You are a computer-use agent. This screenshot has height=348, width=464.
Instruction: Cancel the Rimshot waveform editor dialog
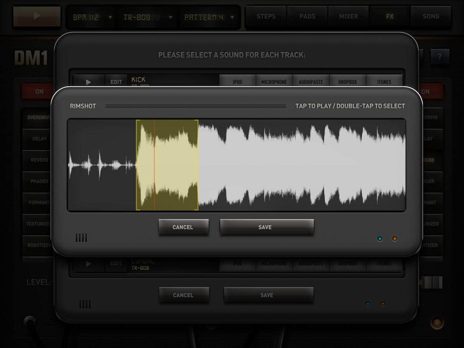183,227
